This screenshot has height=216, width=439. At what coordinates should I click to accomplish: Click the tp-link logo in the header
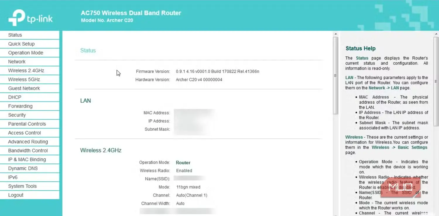click(30, 18)
